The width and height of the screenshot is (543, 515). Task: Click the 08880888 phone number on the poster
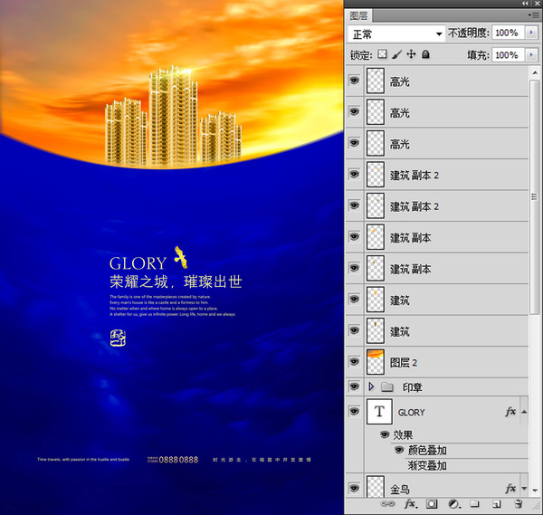178,460
